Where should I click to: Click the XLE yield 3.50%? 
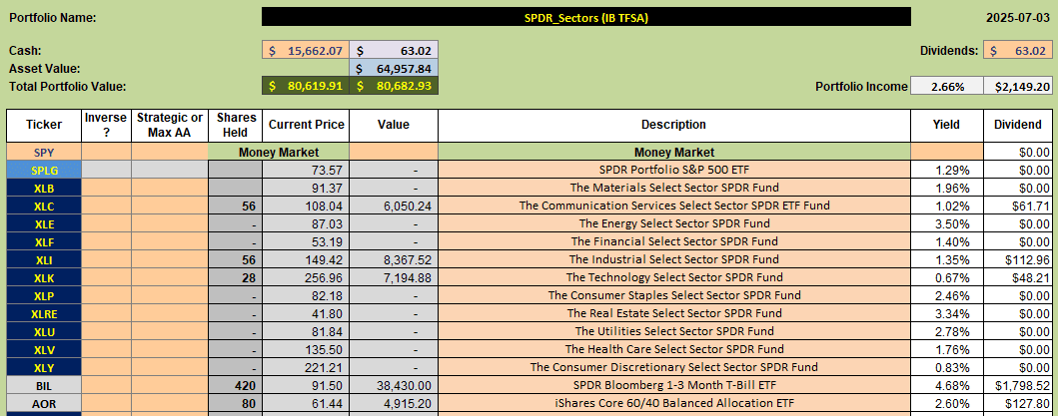(947, 223)
